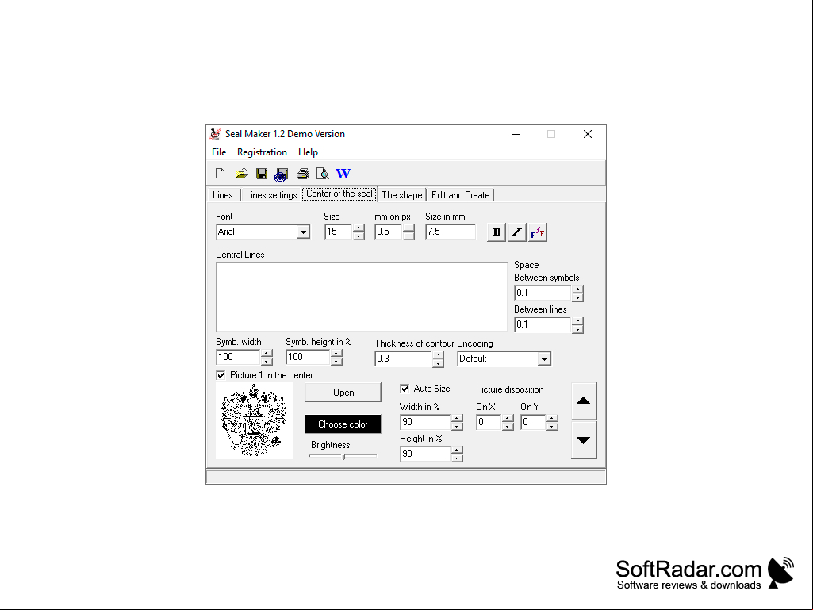Open the File menu

tap(219, 152)
